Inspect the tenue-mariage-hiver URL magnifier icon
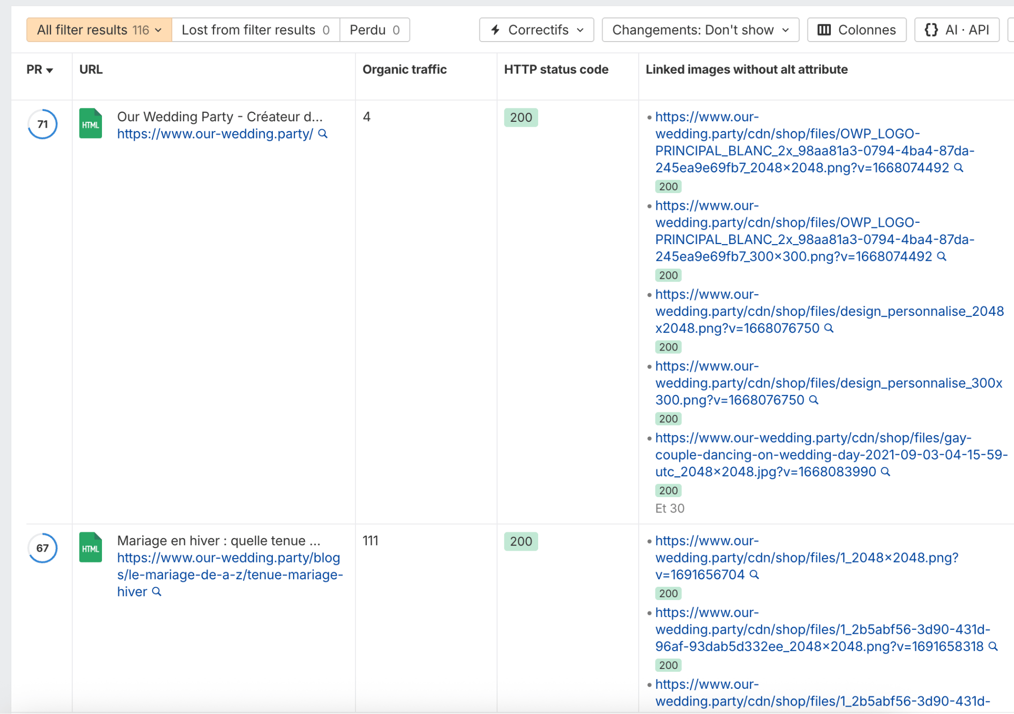Screen dimensions: 1014x714 156,592
